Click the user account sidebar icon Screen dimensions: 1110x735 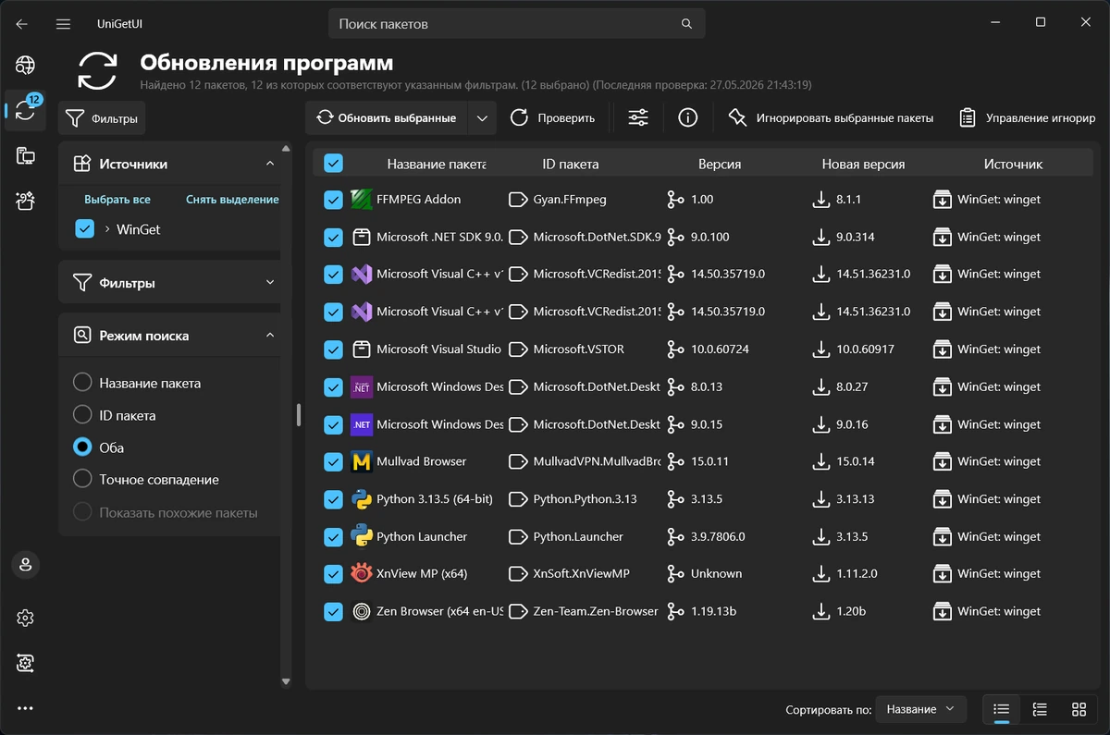[x=25, y=563]
